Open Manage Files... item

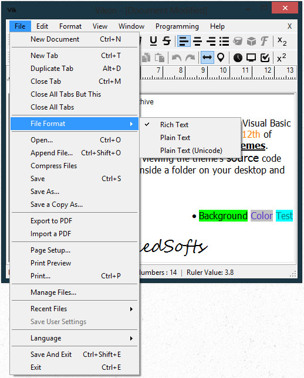point(75,292)
